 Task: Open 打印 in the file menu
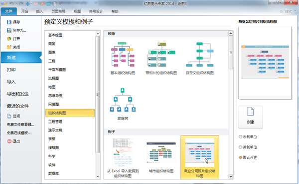pos(11,69)
